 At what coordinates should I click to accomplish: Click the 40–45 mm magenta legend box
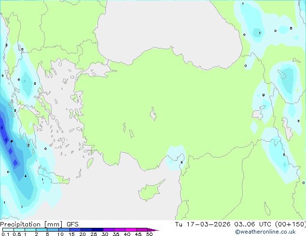pos(131,230)
